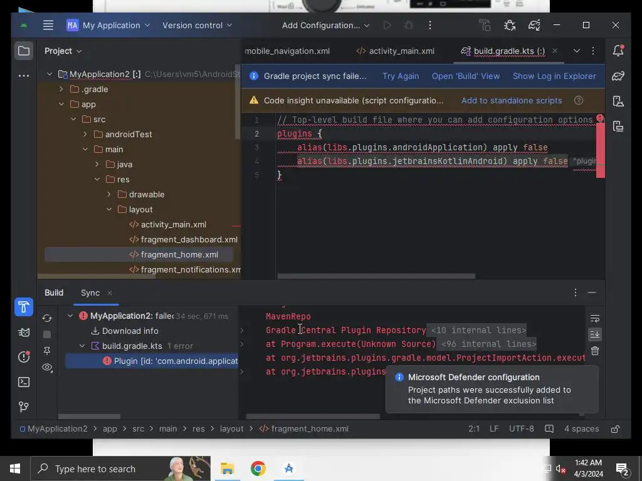Click the Attach Debugger bug icon in the top toolbar
Image resolution: width=642 pixels, height=481 pixels.
click(x=510, y=25)
